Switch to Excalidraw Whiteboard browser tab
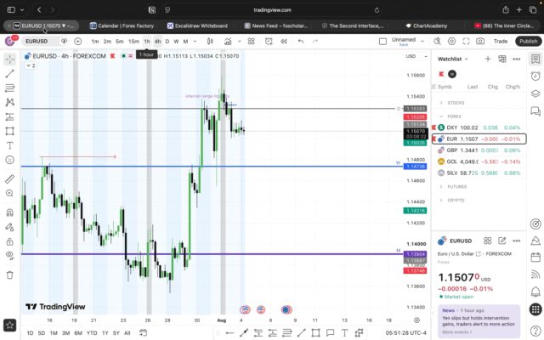 point(197,25)
